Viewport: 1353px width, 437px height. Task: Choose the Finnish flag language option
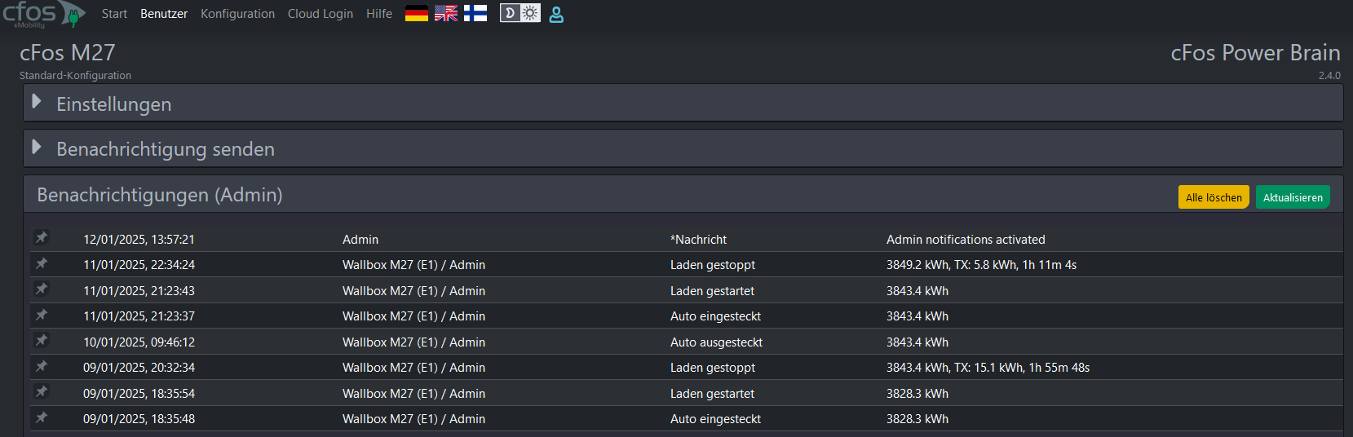click(x=475, y=13)
